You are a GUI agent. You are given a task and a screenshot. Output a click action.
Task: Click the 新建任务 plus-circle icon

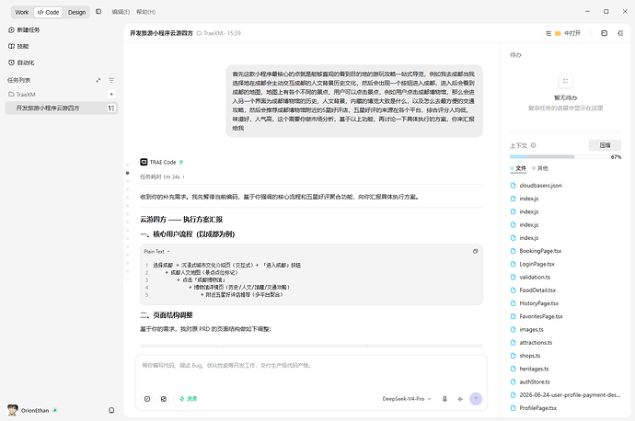pyautogui.click(x=11, y=30)
